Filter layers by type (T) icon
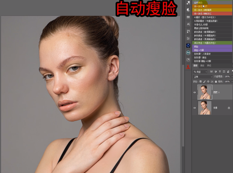Image resolution: width=233 pixels, height=173 pixels. pyautogui.click(x=220, y=72)
